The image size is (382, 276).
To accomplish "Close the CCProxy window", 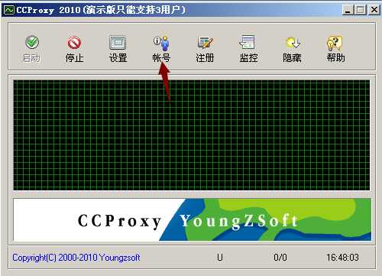I will pos(374,10).
